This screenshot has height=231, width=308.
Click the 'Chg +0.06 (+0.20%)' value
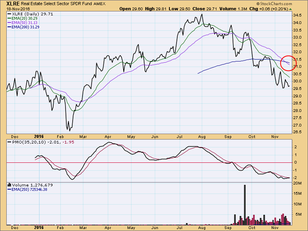click(x=269, y=9)
